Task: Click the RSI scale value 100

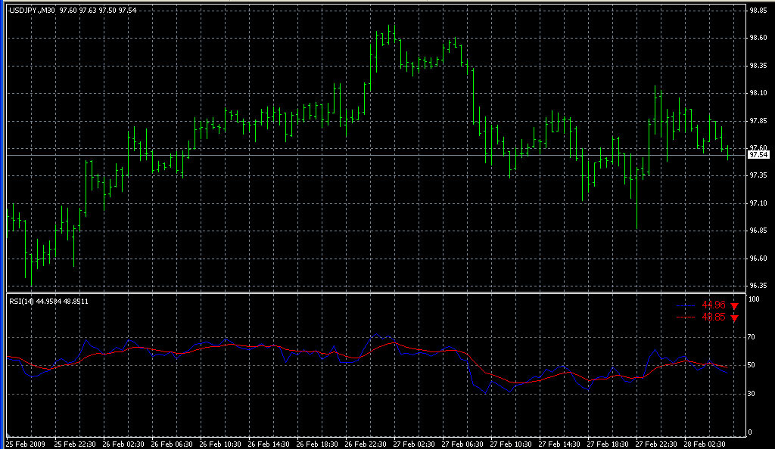Action: point(754,299)
